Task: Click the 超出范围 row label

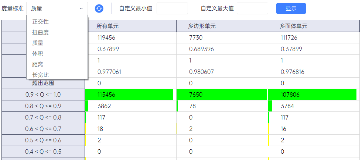Action: point(43,83)
